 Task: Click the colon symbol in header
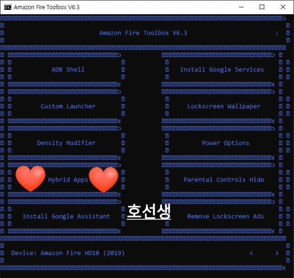pos(277,33)
